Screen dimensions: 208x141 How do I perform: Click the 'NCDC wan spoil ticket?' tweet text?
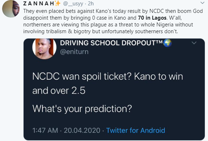coord(82,76)
